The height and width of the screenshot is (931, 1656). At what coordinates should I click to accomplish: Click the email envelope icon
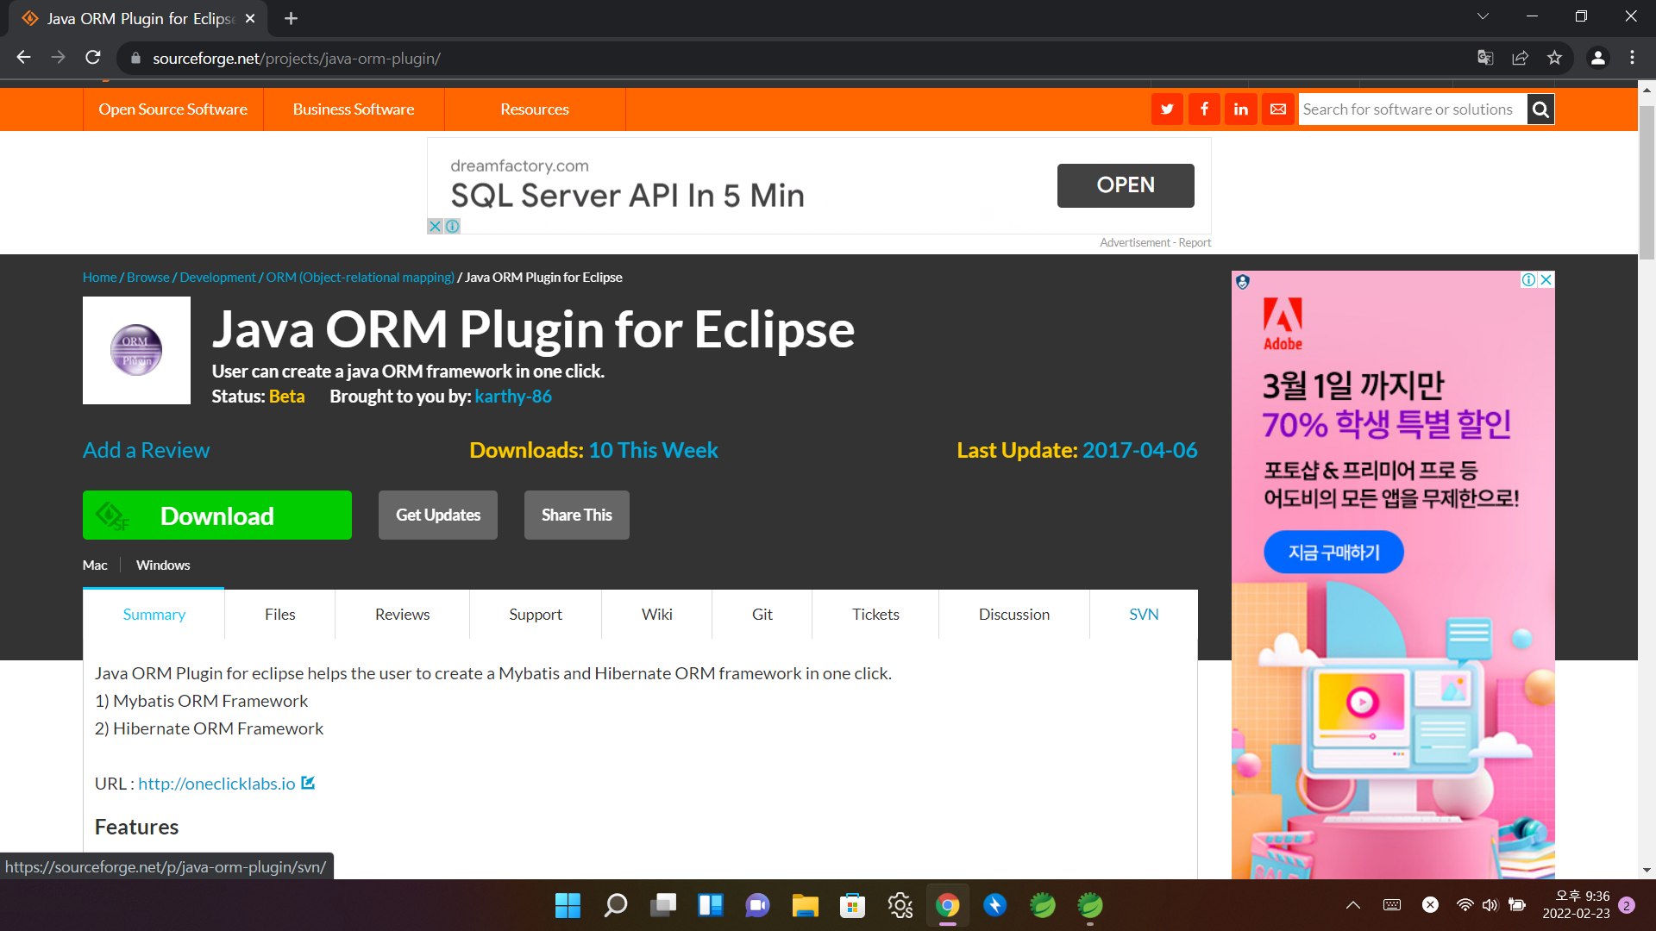(1278, 109)
